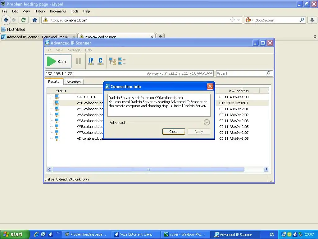Image resolution: width=318 pixels, height=239 pixels.
Task: Start a scan with the green Scan button
Action: point(58,61)
